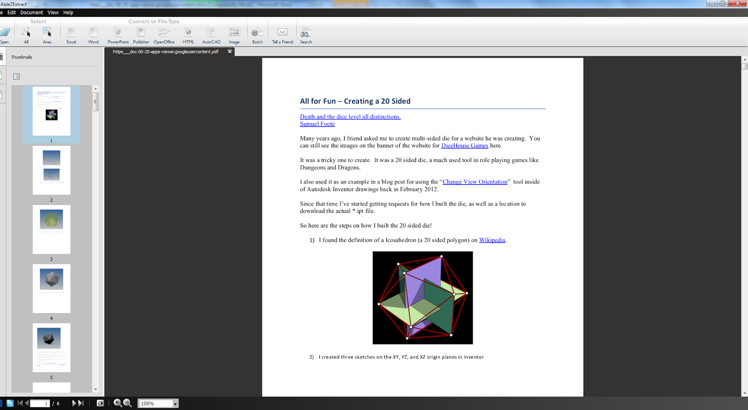
Task: Open View menu
Action: tap(53, 13)
